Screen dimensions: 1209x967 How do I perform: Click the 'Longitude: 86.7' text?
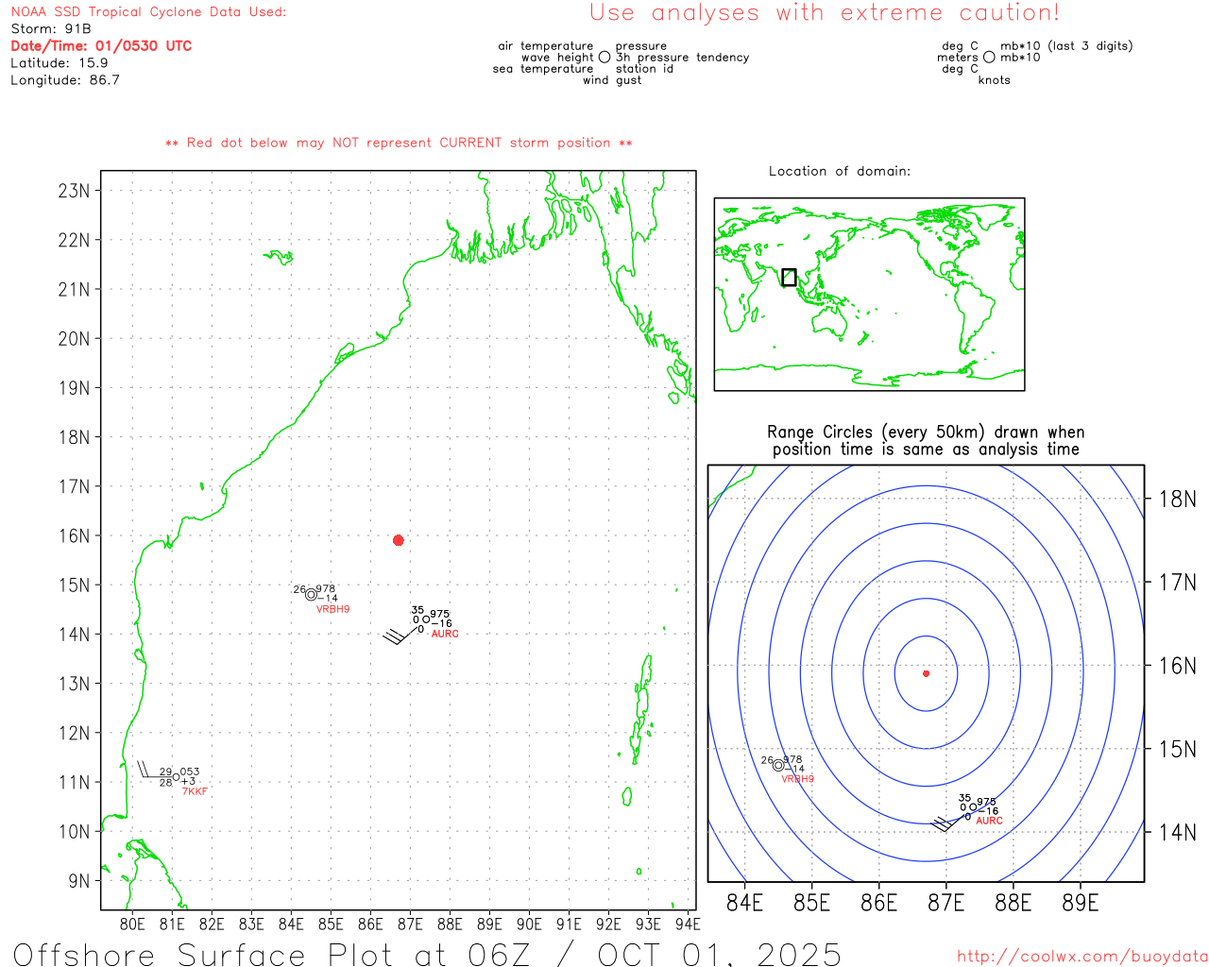[x=65, y=80]
